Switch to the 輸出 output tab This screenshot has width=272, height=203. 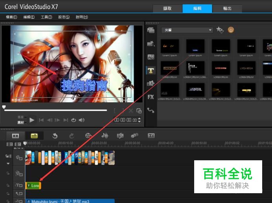pyautogui.click(x=227, y=9)
